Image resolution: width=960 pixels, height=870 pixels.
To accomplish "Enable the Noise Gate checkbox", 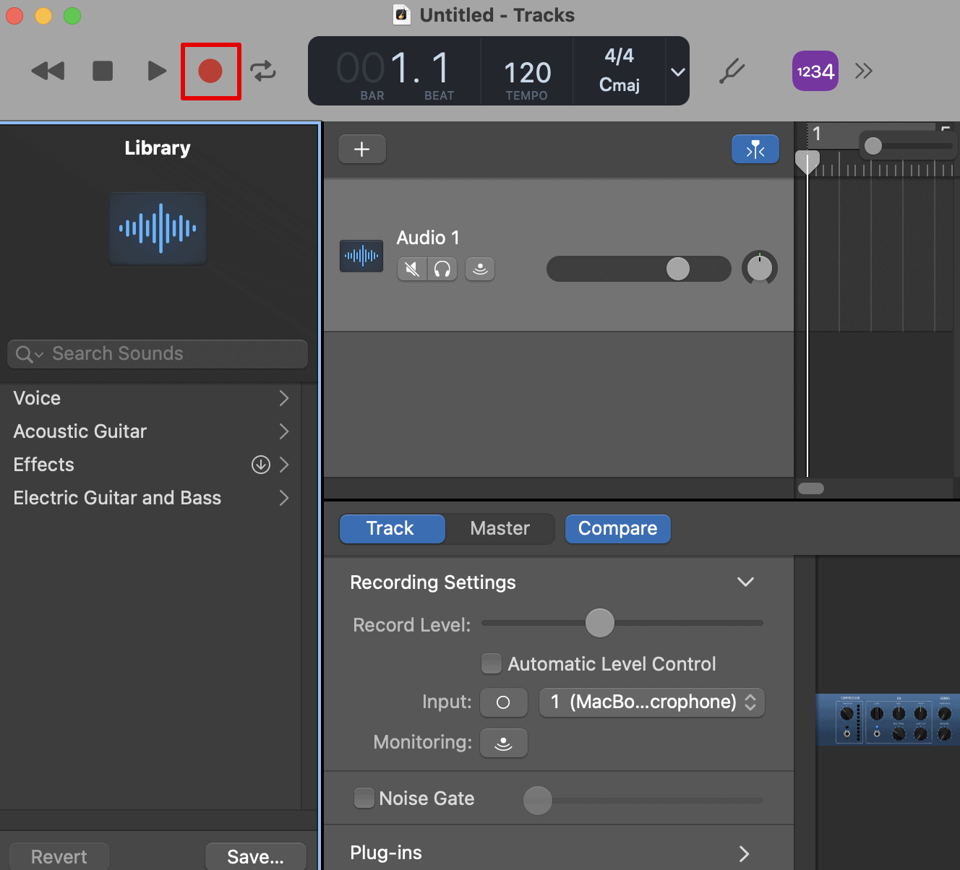I will [364, 798].
